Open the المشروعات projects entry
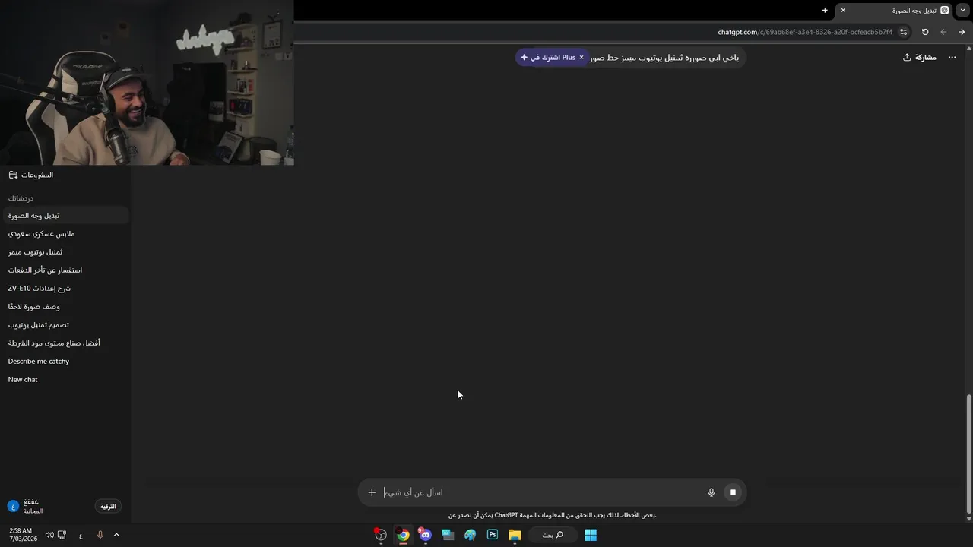This screenshot has height=547, width=973. tap(31, 175)
